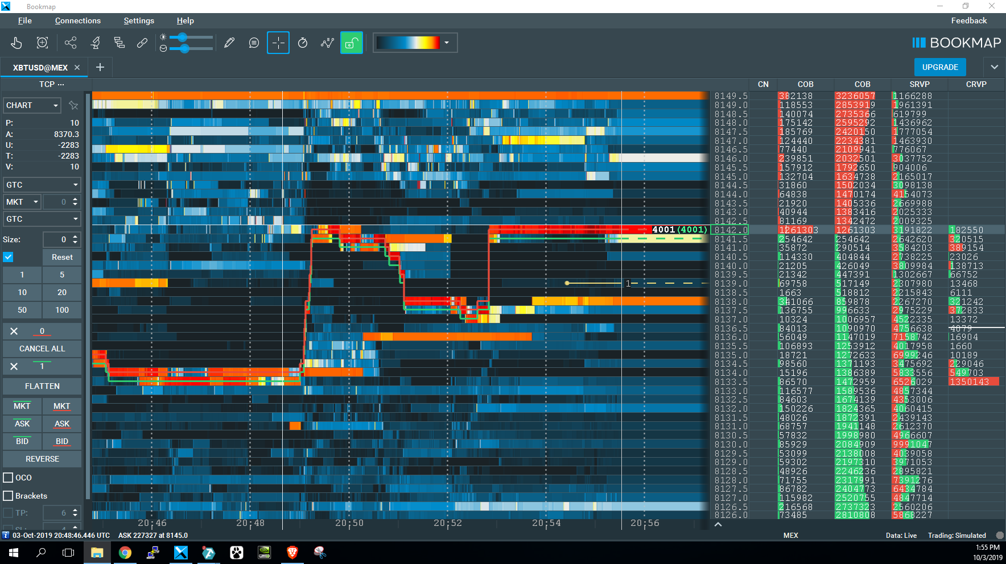
Task: Set size with the 50 button
Action: pos(22,310)
